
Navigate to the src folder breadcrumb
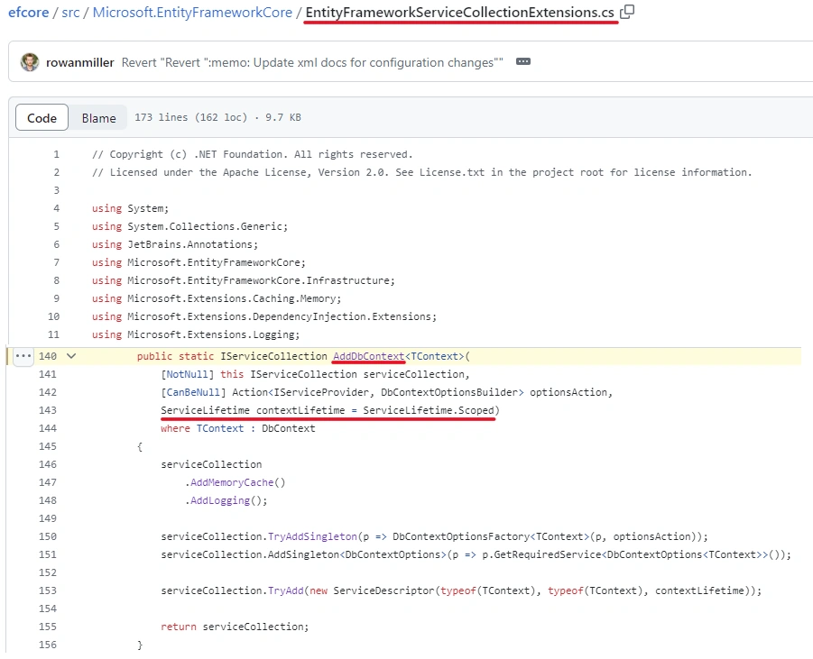[x=70, y=12]
